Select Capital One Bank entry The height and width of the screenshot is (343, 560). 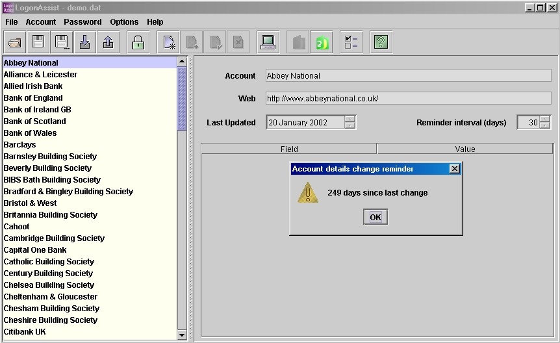[90, 249]
